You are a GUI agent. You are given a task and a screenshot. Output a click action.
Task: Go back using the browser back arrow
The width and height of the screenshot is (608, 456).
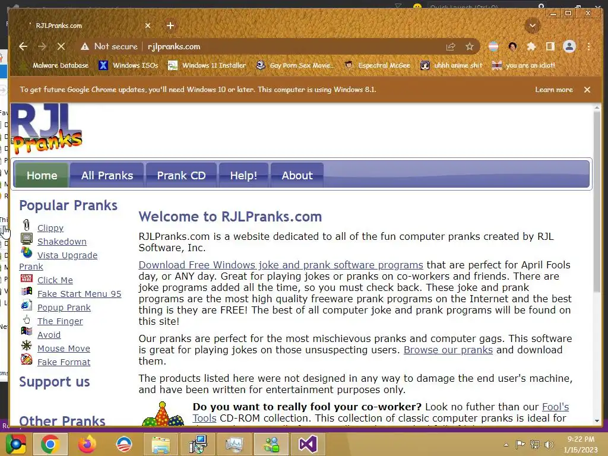(x=23, y=46)
